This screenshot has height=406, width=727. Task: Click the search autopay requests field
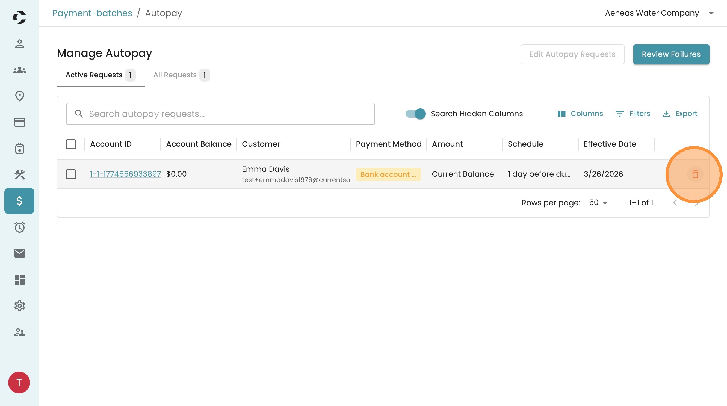(220, 114)
